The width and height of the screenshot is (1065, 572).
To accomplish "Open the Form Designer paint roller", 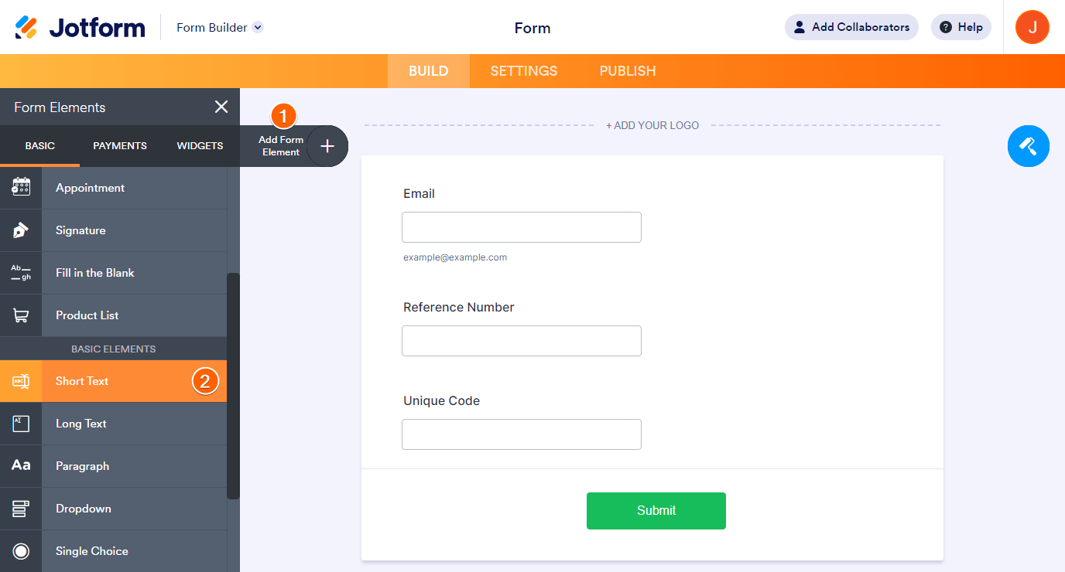I will [x=1028, y=145].
